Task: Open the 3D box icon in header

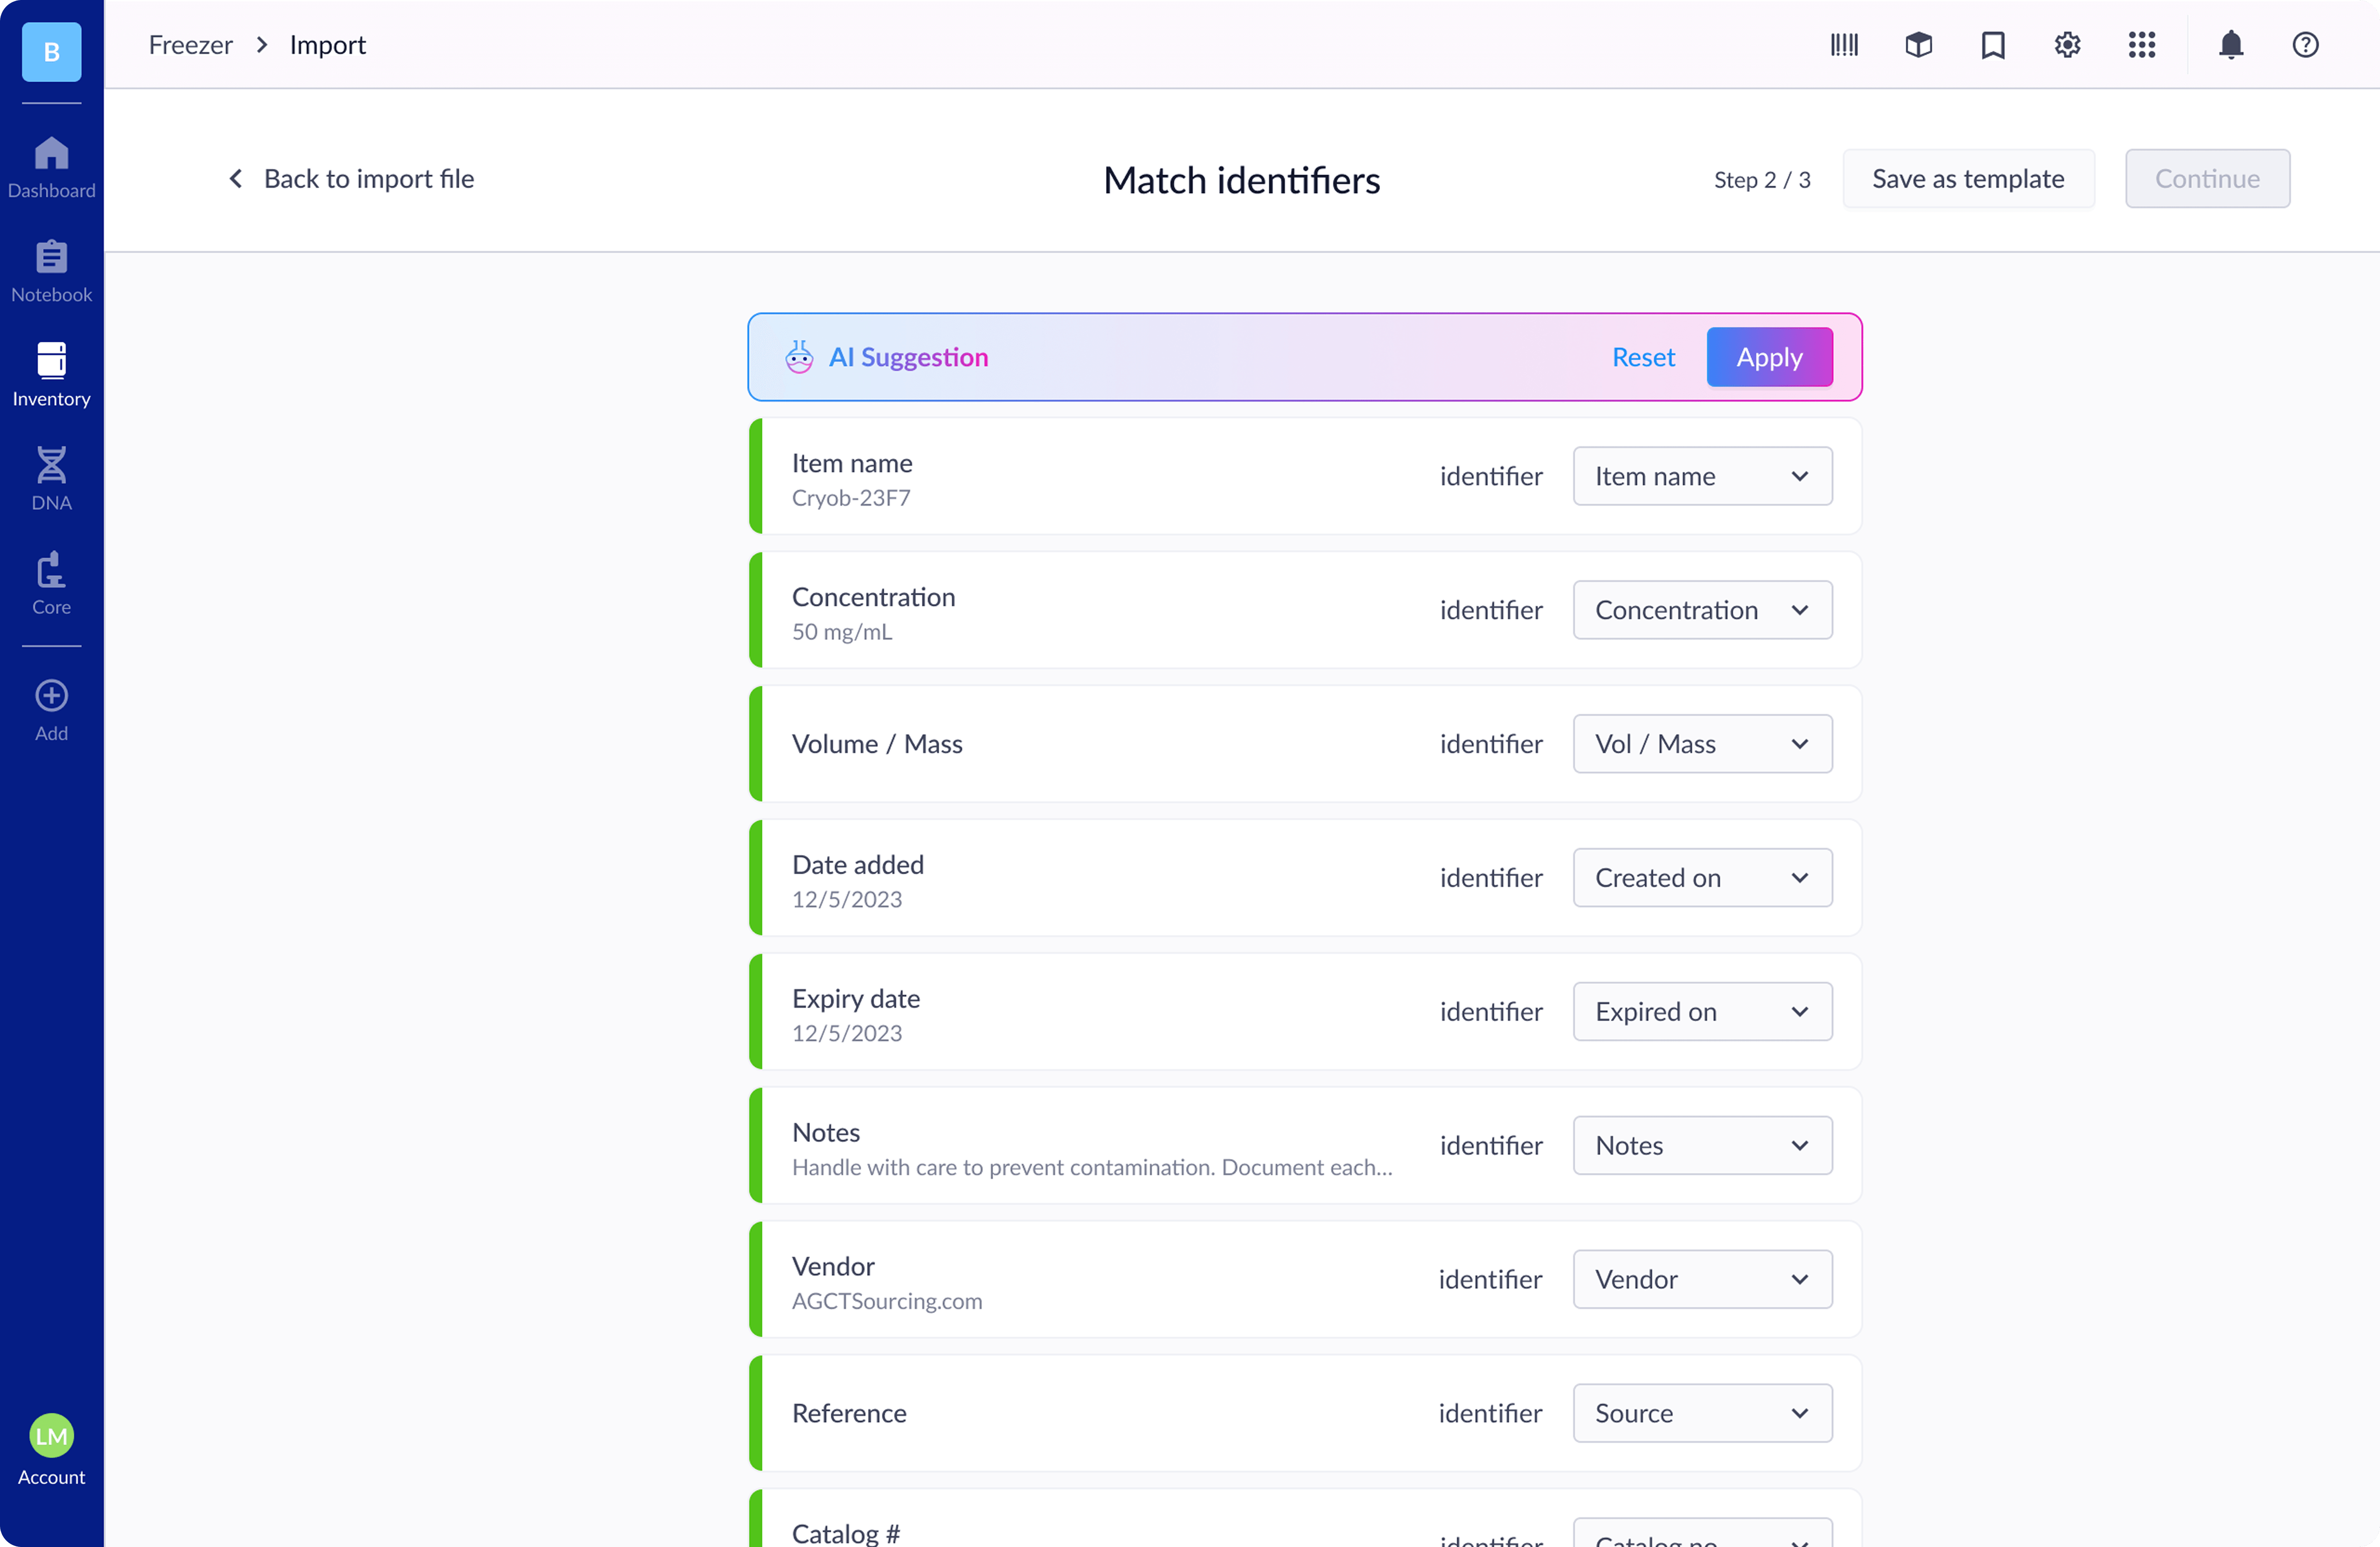Action: 1918,45
